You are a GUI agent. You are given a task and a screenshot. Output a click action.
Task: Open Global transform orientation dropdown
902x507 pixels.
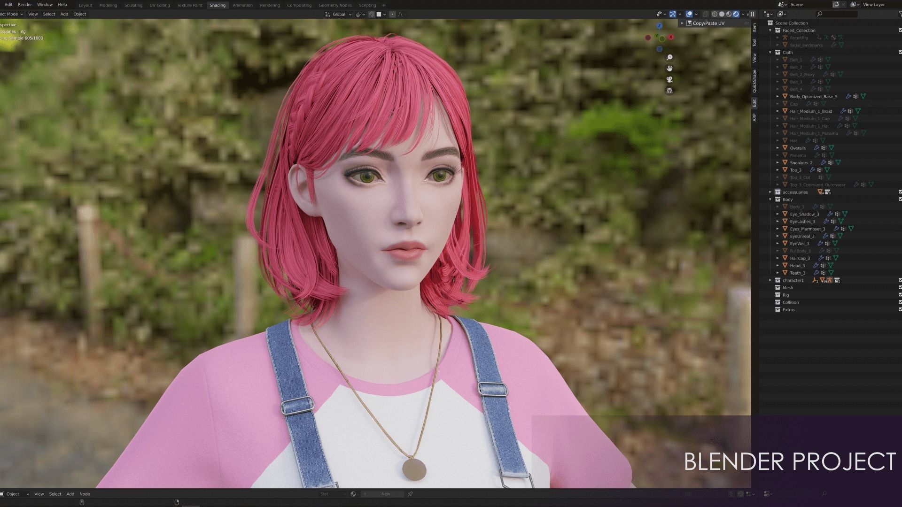point(338,15)
